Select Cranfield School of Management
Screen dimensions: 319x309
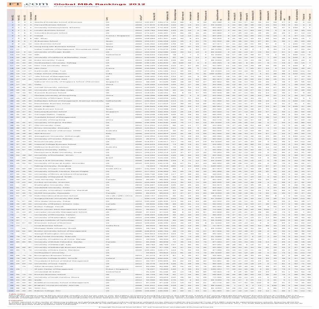click(55, 117)
